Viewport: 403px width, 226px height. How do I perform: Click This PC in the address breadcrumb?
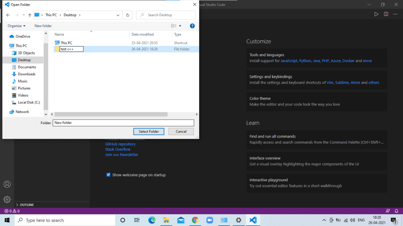coord(51,15)
